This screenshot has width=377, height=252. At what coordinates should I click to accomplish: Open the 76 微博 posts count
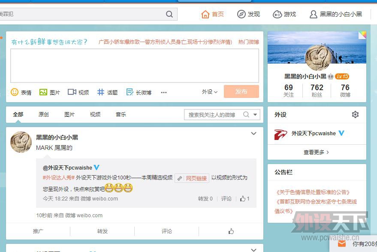[x=345, y=91]
